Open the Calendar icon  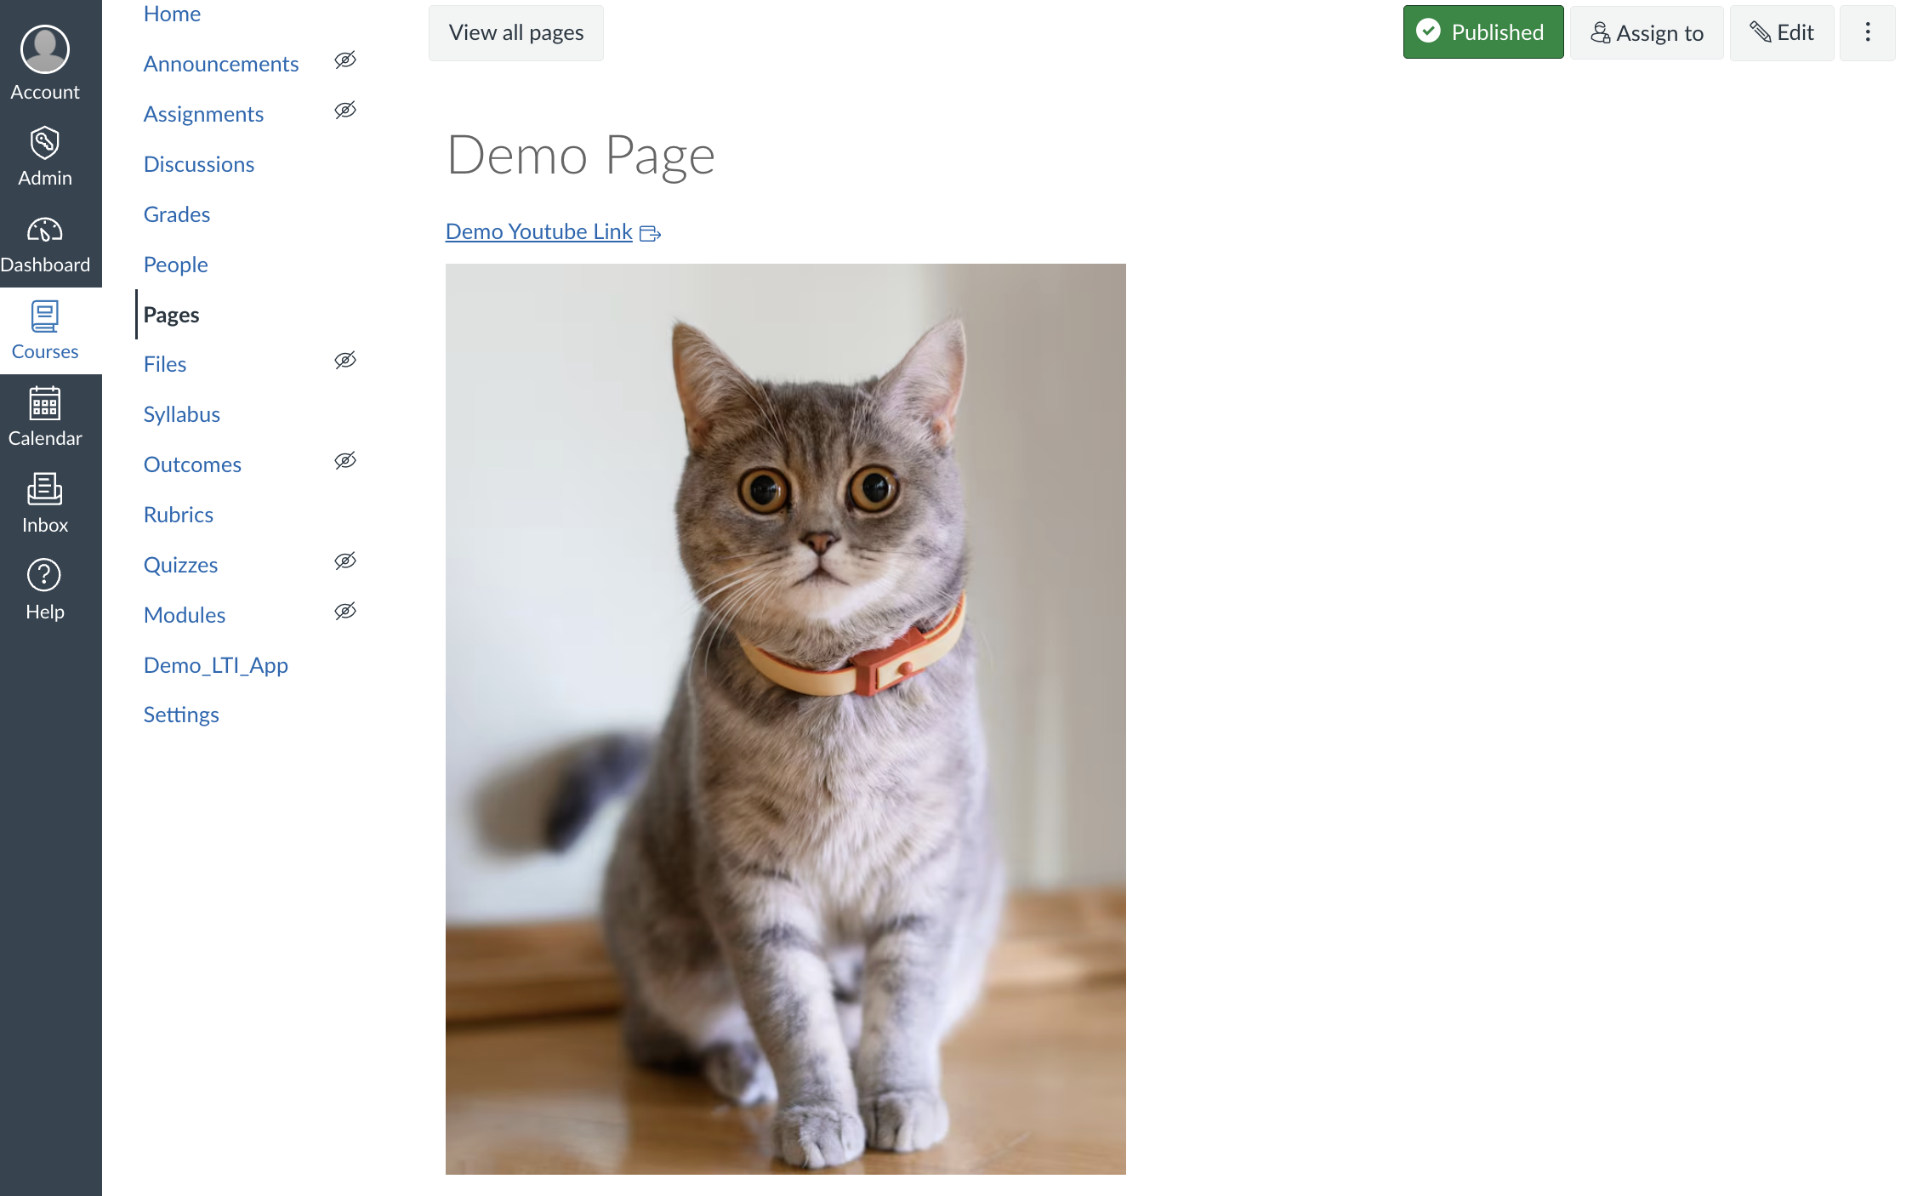point(45,403)
